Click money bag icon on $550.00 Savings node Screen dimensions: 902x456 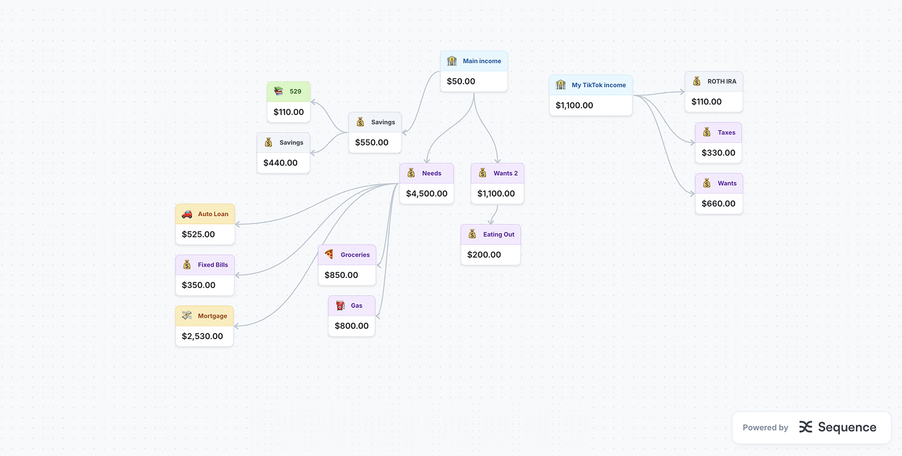[x=360, y=122]
